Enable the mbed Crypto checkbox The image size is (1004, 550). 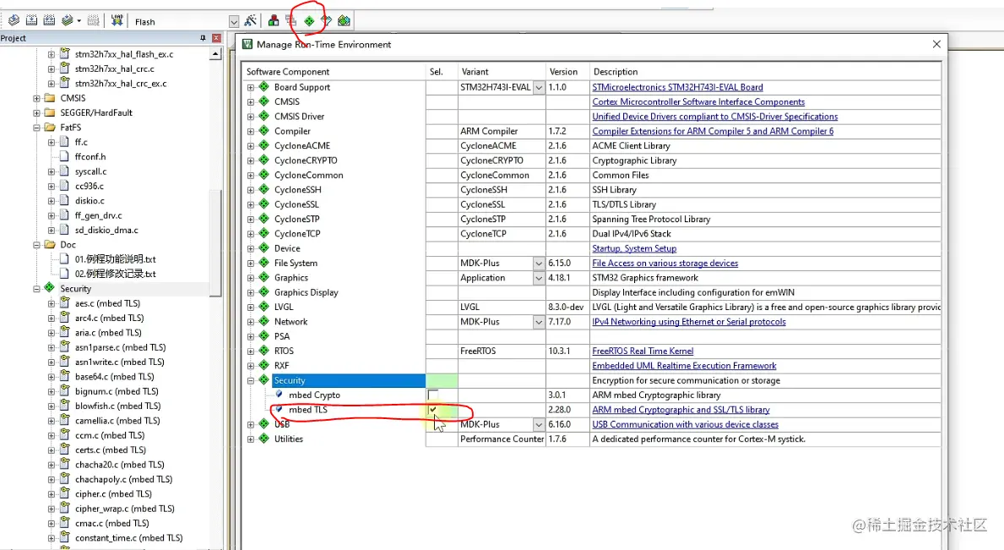[x=433, y=395]
